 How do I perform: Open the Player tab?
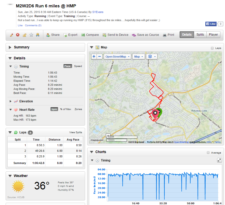click(213, 35)
